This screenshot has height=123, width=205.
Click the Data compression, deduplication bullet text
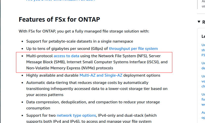point(93,105)
